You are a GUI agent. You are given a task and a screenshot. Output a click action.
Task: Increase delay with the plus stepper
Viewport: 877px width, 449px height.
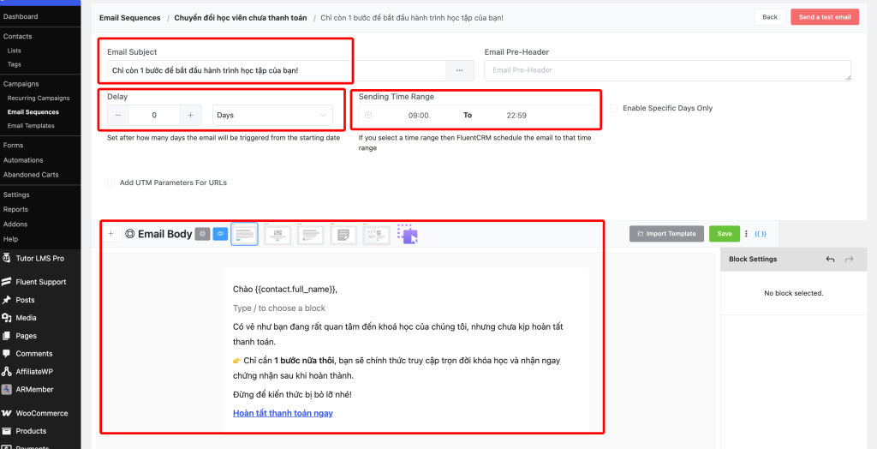190,115
